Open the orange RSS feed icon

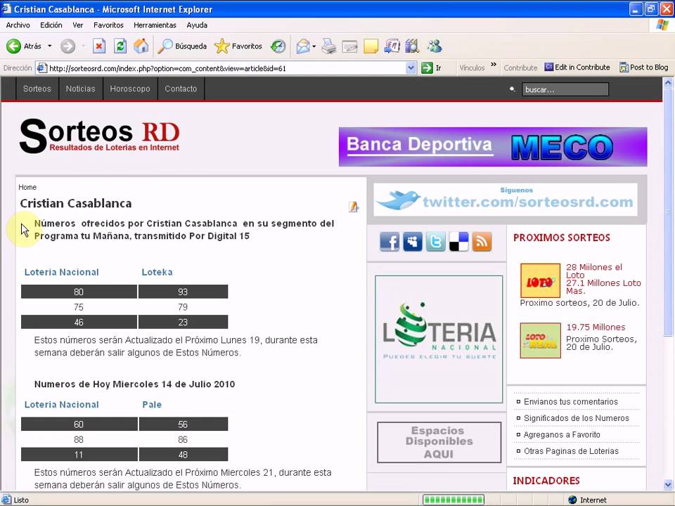pos(482,242)
